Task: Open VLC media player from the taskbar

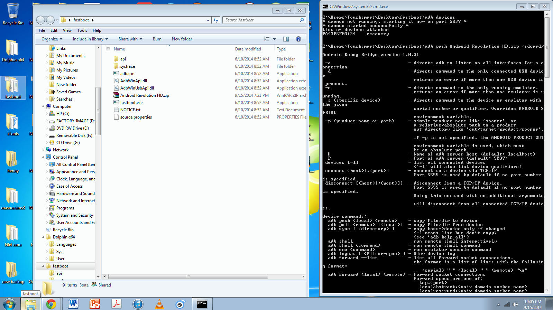Action: click(x=159, y=304)
